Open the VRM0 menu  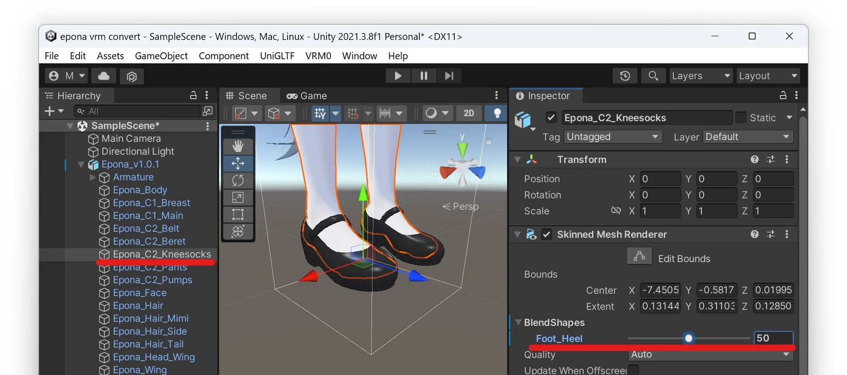318,56
